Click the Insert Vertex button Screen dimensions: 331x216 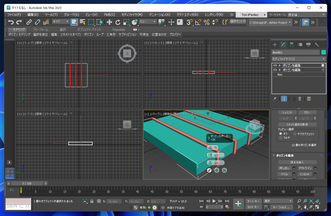[297, 162]
